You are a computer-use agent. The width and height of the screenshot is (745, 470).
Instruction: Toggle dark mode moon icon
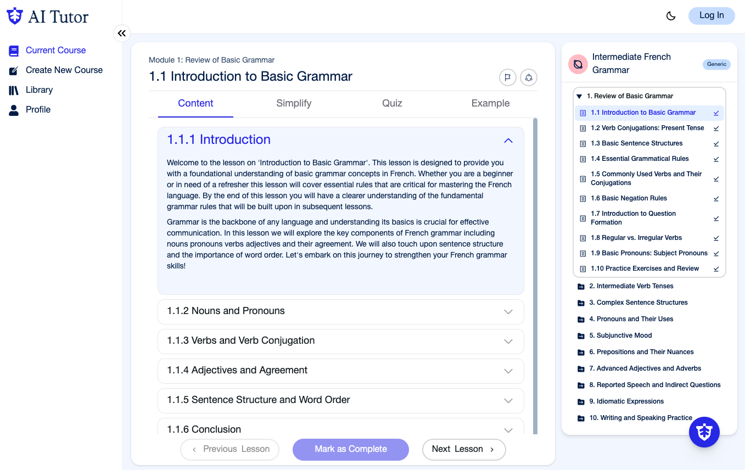pyautogui.click(x=670, y=16)
